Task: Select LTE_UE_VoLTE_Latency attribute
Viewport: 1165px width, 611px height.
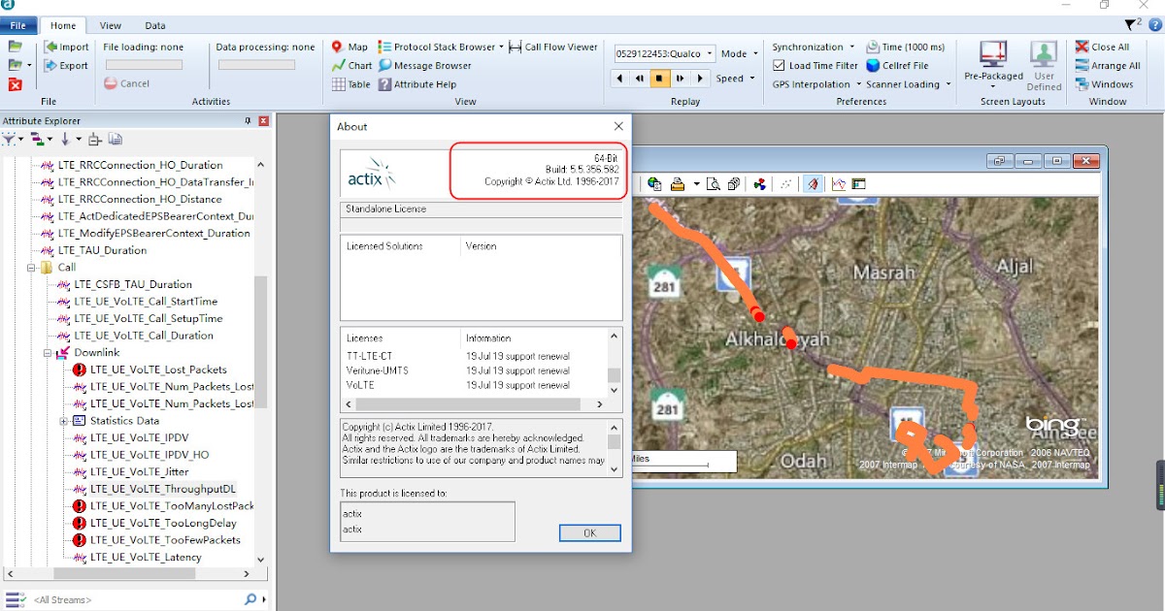Action: click(146, 557)
